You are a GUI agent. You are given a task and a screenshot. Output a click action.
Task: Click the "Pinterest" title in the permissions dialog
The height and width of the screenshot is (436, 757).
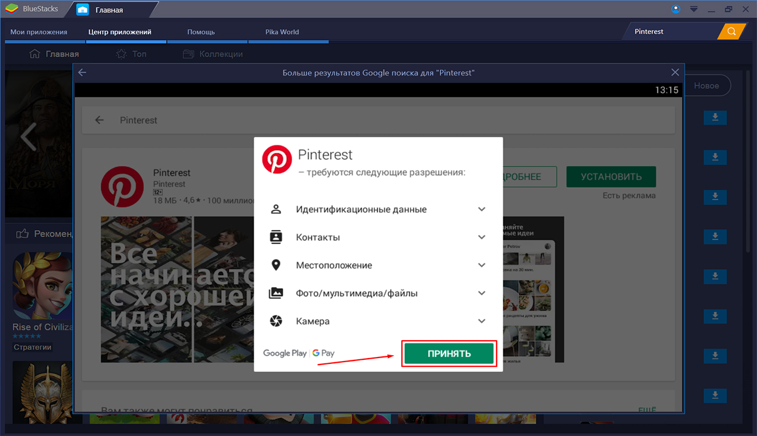click(x=326, y=155)
